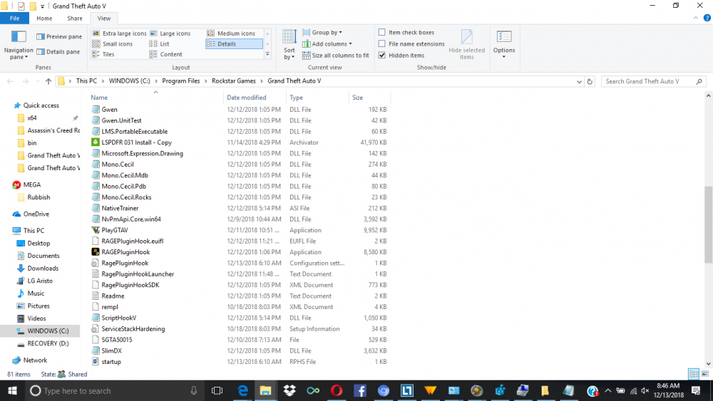713x401 pixels.
Task: Expand the layout gallery list
Action: pyautogui.click(x=267, y=54)
